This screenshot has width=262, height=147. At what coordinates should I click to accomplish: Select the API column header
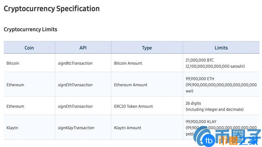coord(83,48)
